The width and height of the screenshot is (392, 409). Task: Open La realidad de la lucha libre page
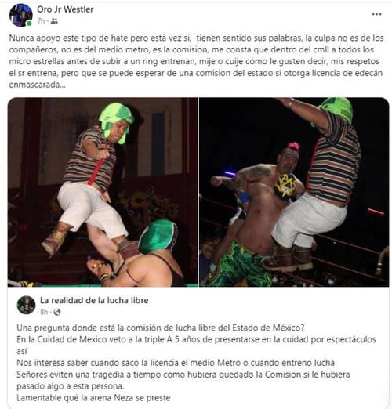coord(94,300)
